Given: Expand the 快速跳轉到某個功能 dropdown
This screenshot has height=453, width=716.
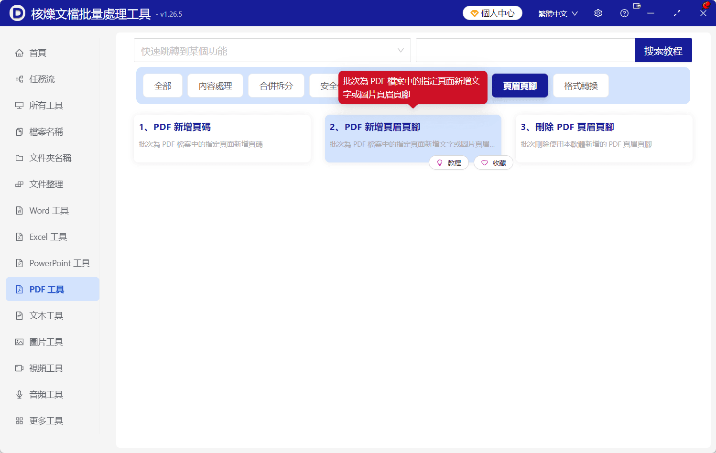Looking at the screenshot, I should point(272,50).
